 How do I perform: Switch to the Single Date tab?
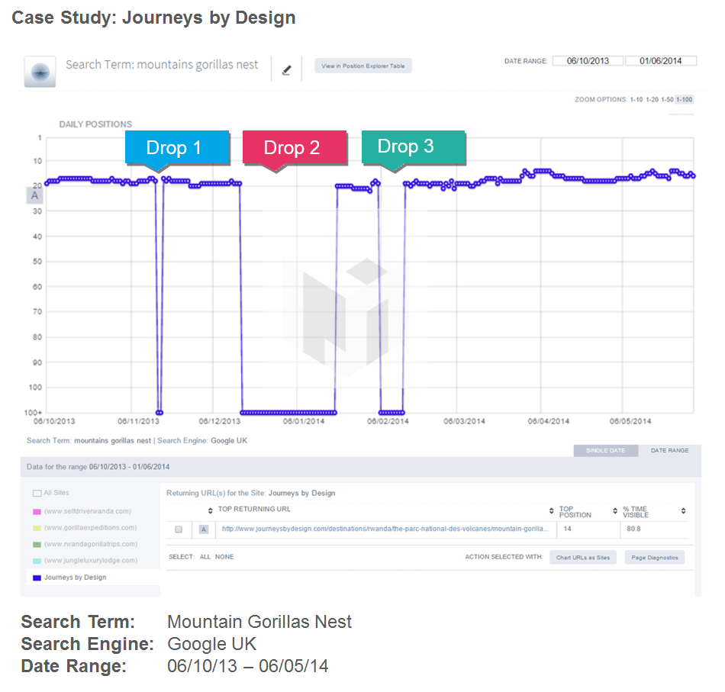coord(606,451)
